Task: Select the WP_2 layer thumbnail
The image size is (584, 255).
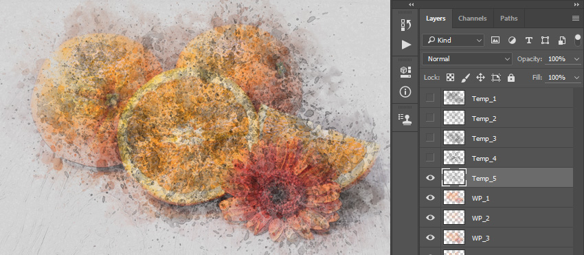Action: 454,217
